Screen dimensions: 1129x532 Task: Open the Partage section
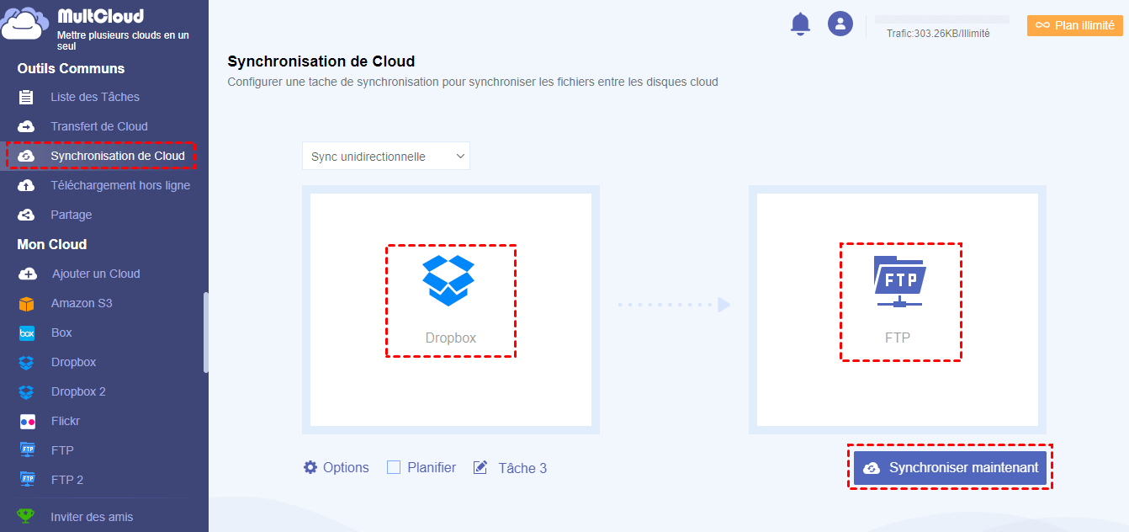72,215
